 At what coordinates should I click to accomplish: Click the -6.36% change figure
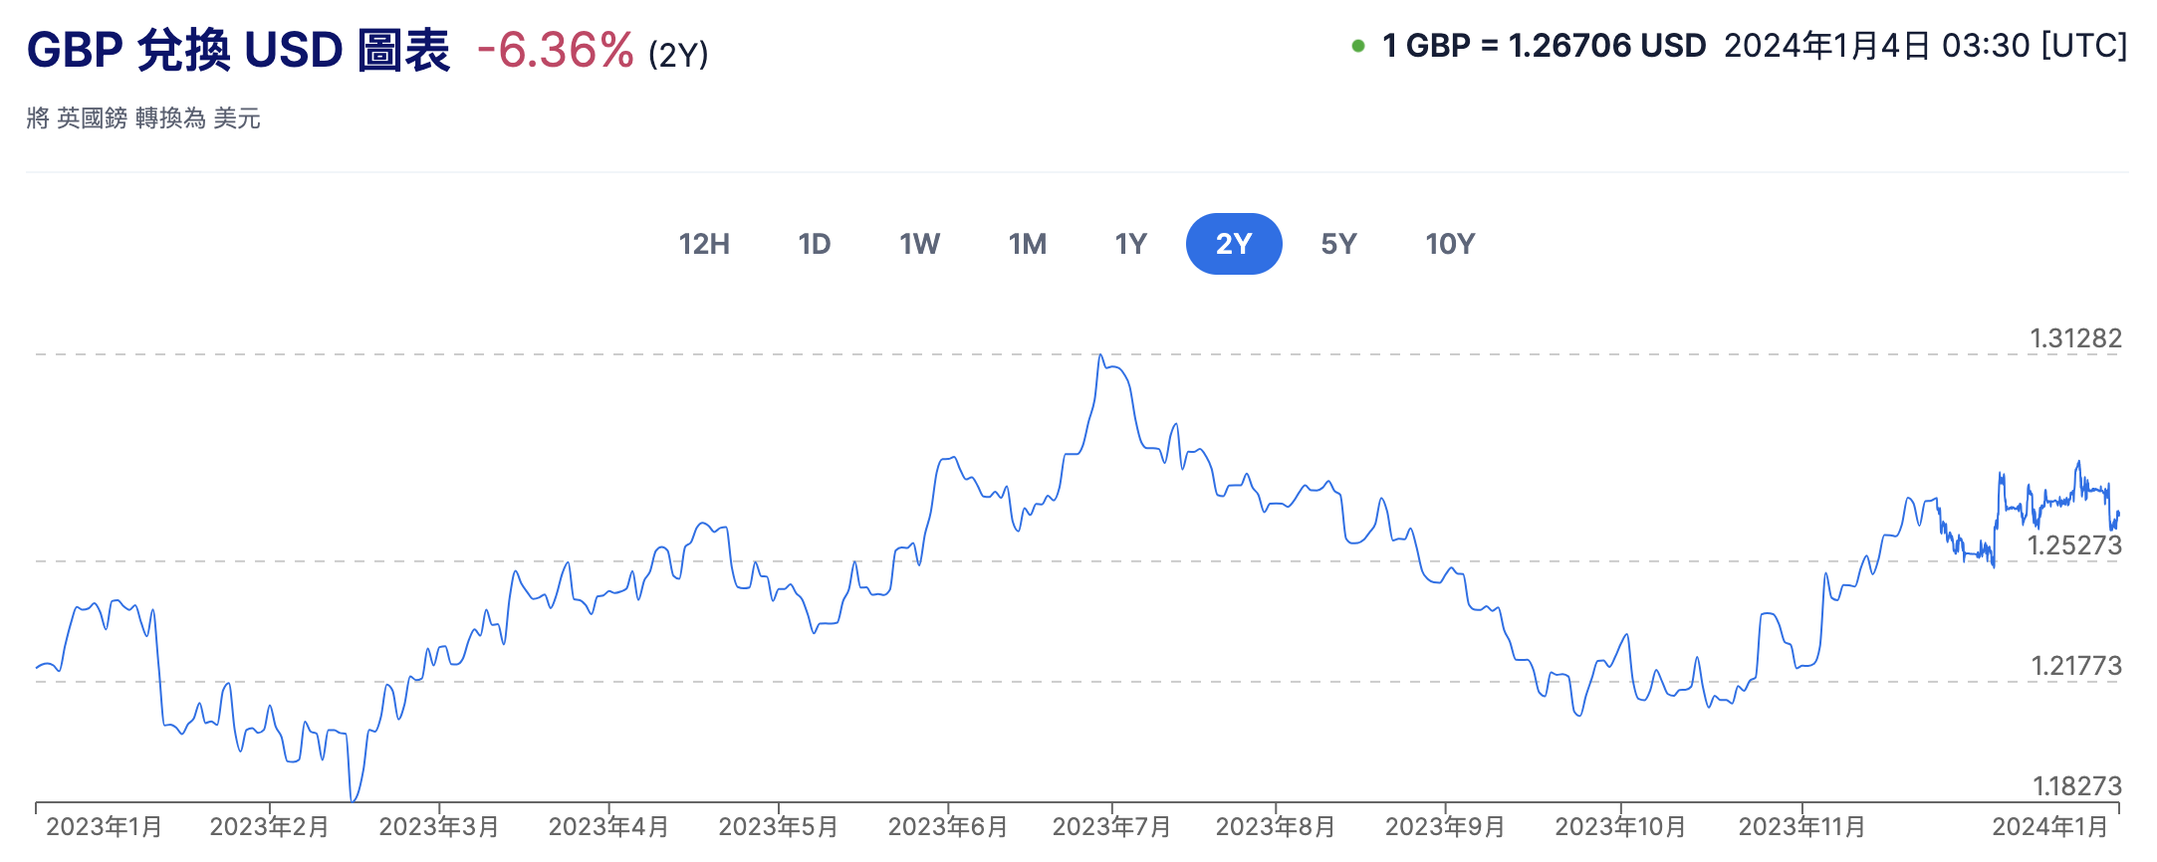coord(555,50)
